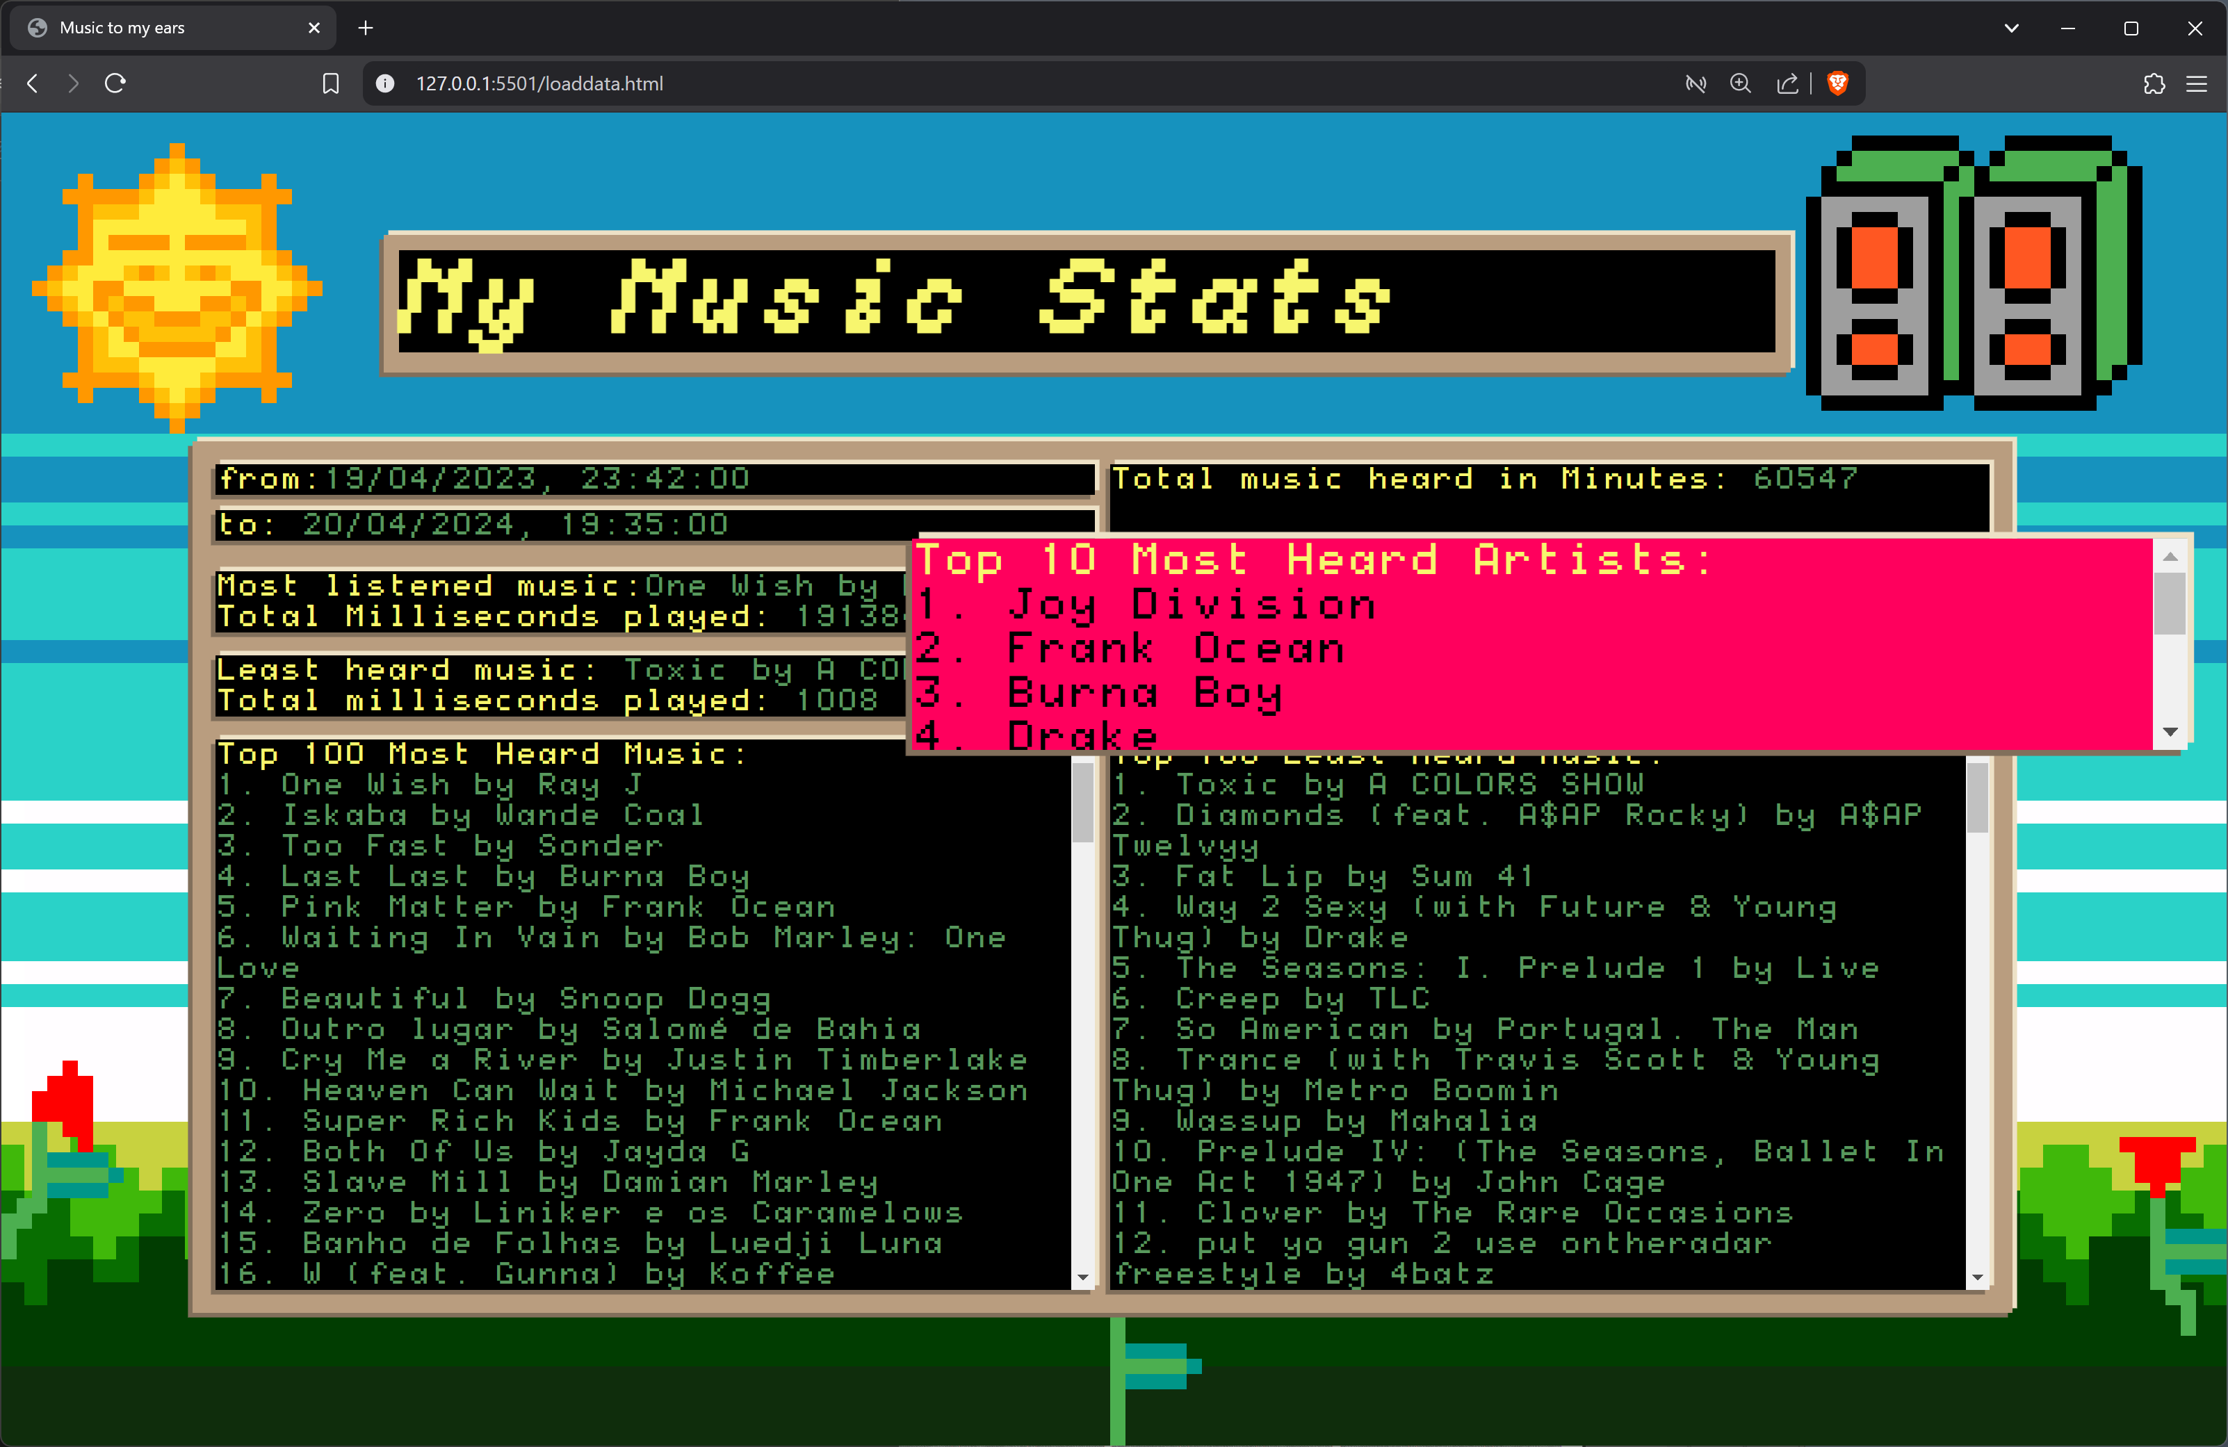Open the browser hamburger menu
This screenshot has height=1447, width=2228.
2196,83
